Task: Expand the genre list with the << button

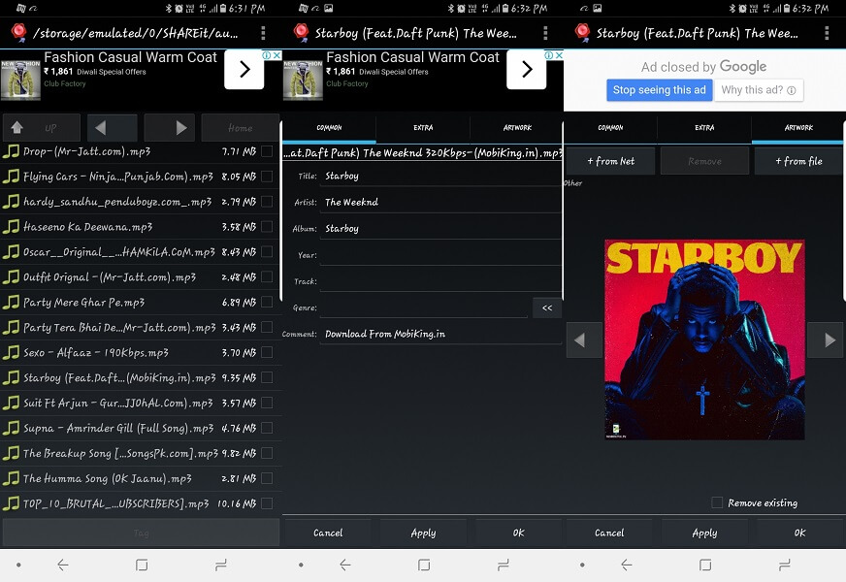Action: pyautogui.click(x=547, y=307)
